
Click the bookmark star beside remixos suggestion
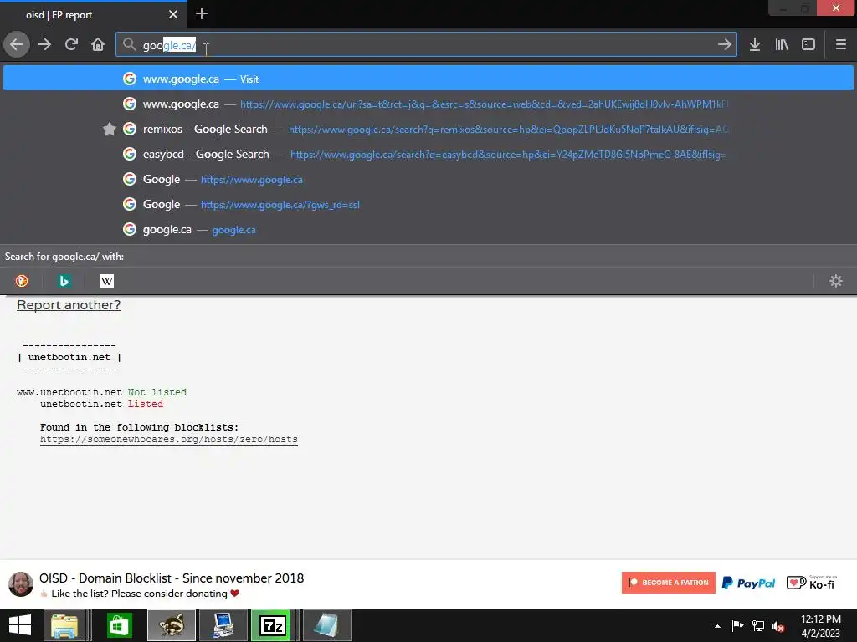point(110,130)
